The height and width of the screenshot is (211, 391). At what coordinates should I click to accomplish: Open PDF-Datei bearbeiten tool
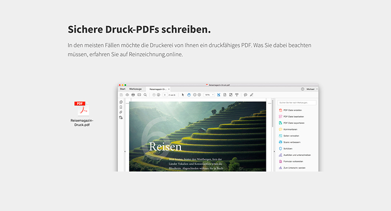[x=291, y=116]
